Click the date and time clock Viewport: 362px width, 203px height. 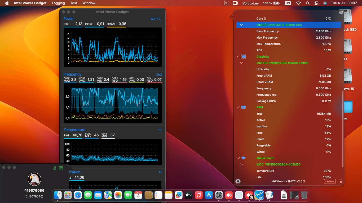tap(344, 3)
